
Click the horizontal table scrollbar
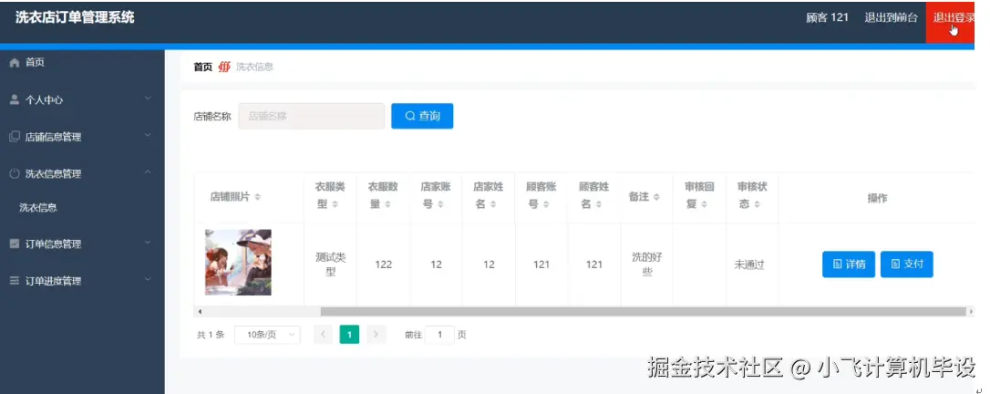point(644,311)
